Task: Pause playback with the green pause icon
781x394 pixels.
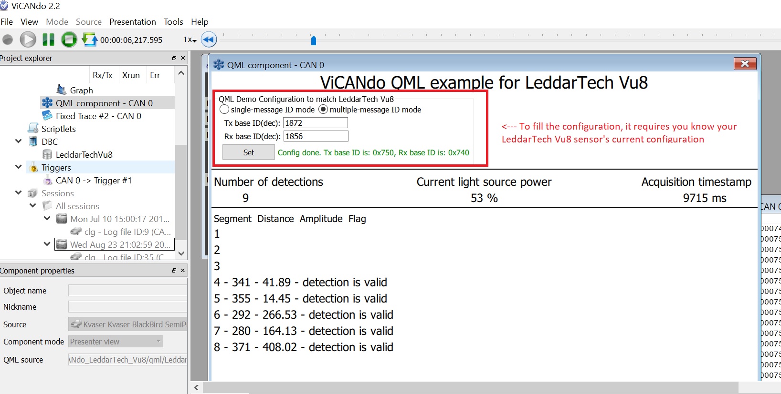Action: (x=48, y=40)
